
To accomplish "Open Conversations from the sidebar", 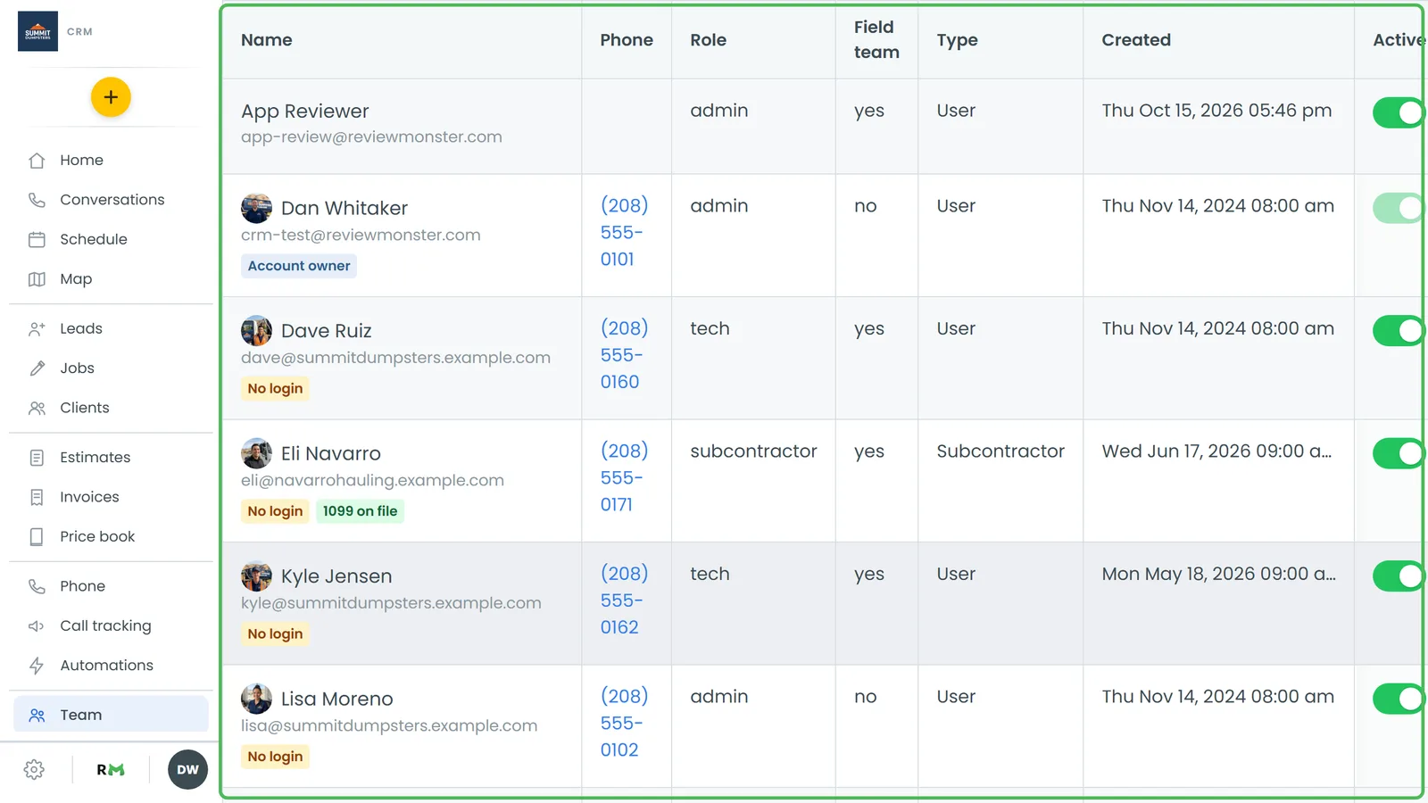I will tap(111, 200).
